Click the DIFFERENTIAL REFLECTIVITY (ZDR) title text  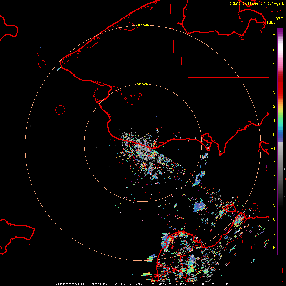point(99,284)
